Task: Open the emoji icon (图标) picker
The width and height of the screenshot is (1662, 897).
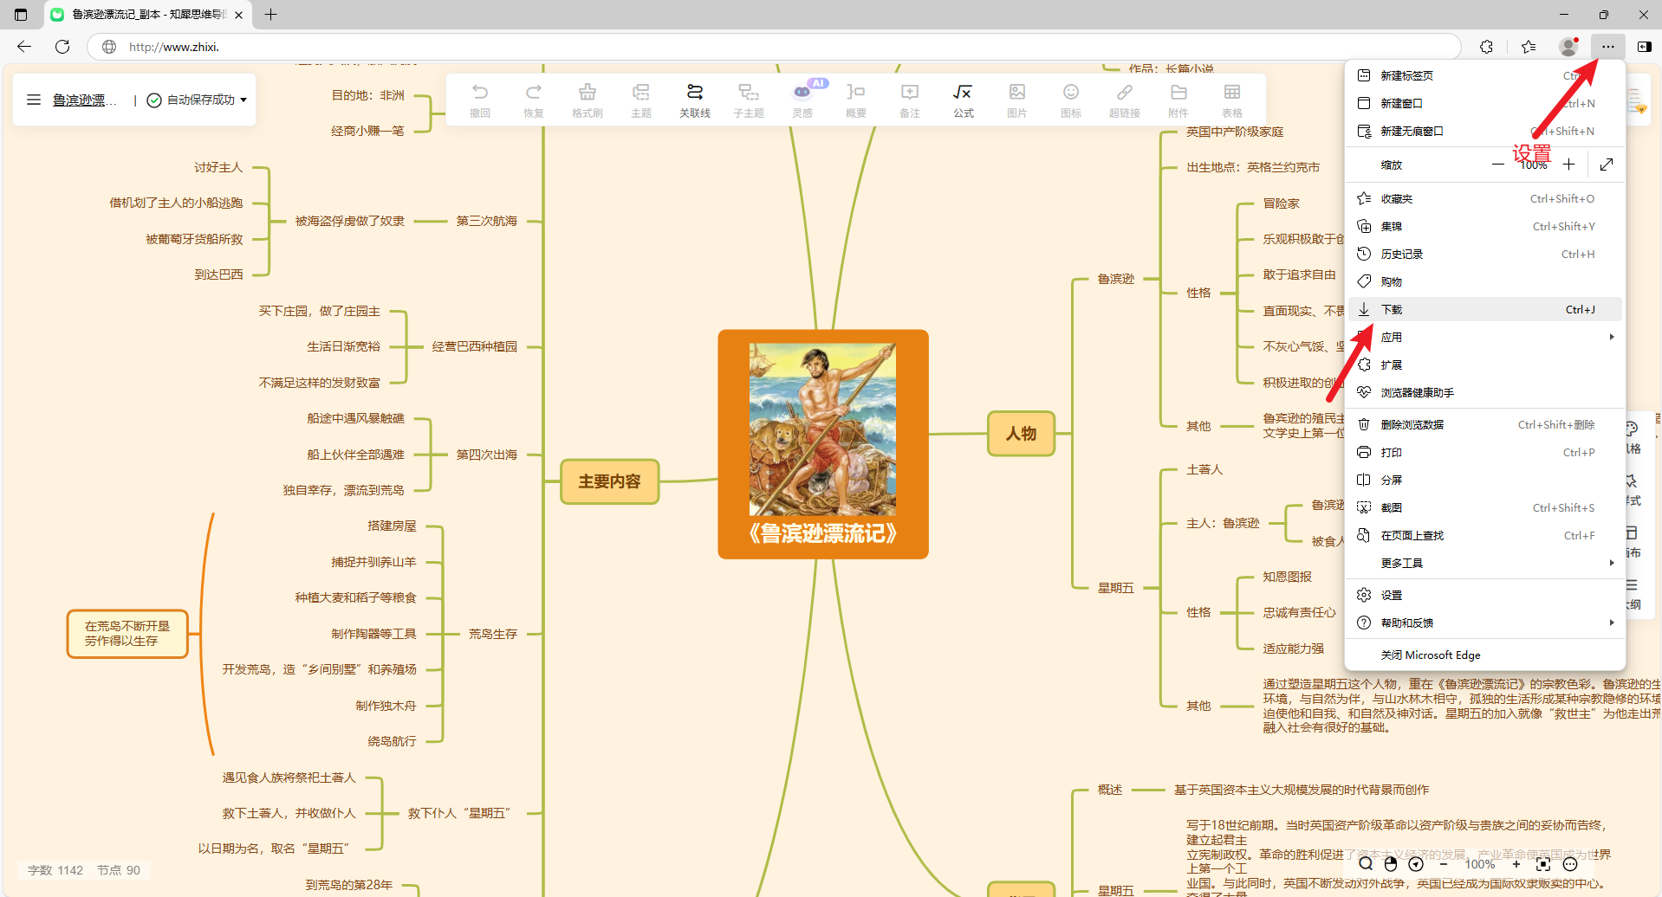Action: pyautogui.click(x=1071, y=100)
